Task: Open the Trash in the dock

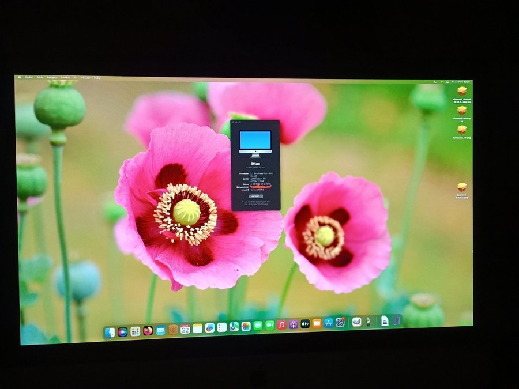Action: point(397,320)
